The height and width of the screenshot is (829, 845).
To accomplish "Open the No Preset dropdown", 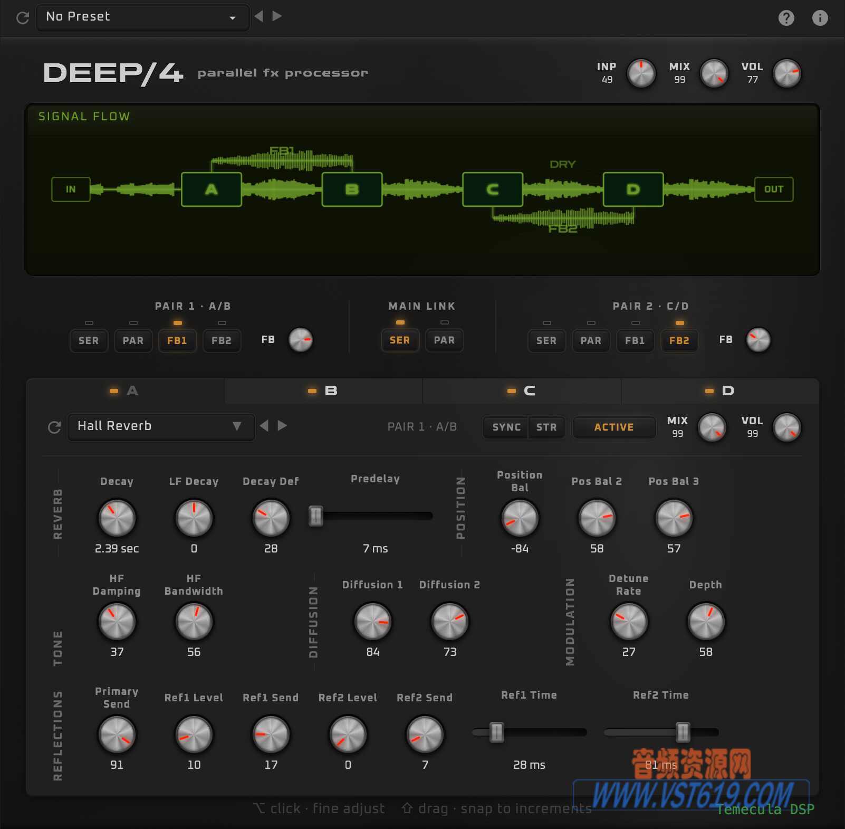I will point(142,16).
